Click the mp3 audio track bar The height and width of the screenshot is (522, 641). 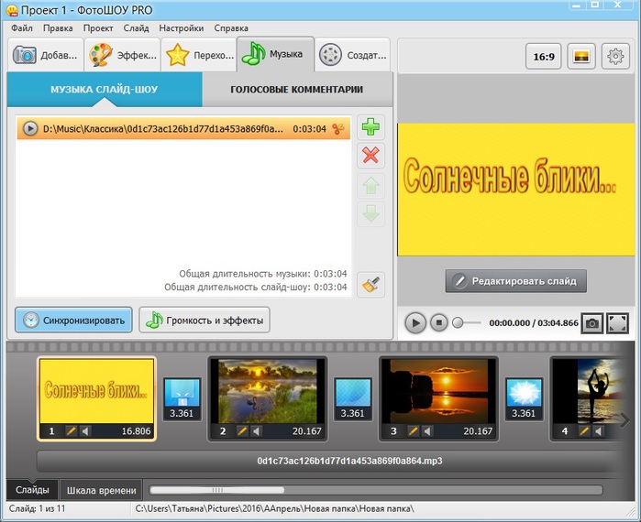coord(330,461)
